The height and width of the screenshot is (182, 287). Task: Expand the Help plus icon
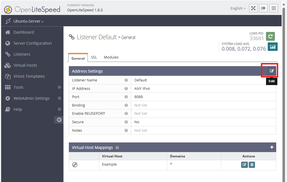(59, 109)
